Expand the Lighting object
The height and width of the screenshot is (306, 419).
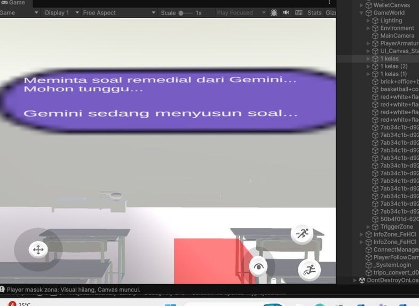pyautogui.click(x=368, y=20)
